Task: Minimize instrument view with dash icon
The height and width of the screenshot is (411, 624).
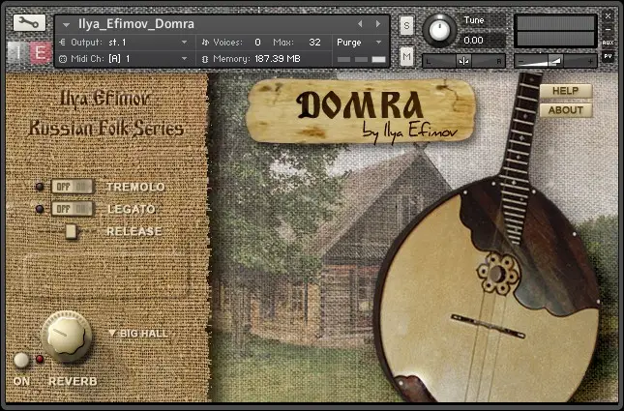Action: coord(608,29)
